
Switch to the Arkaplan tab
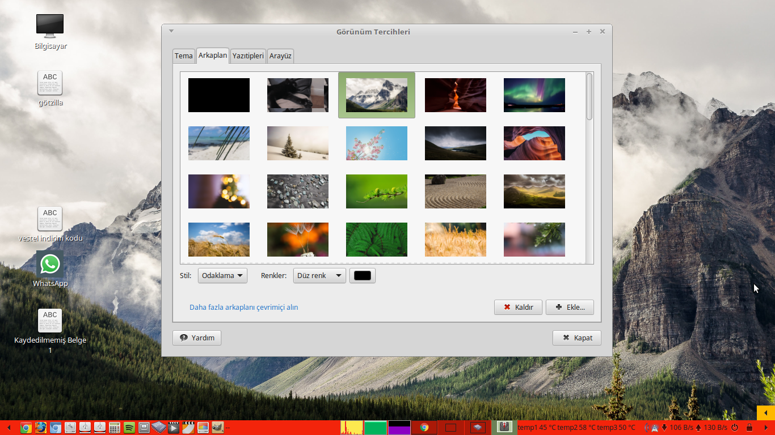click(213, 55)
